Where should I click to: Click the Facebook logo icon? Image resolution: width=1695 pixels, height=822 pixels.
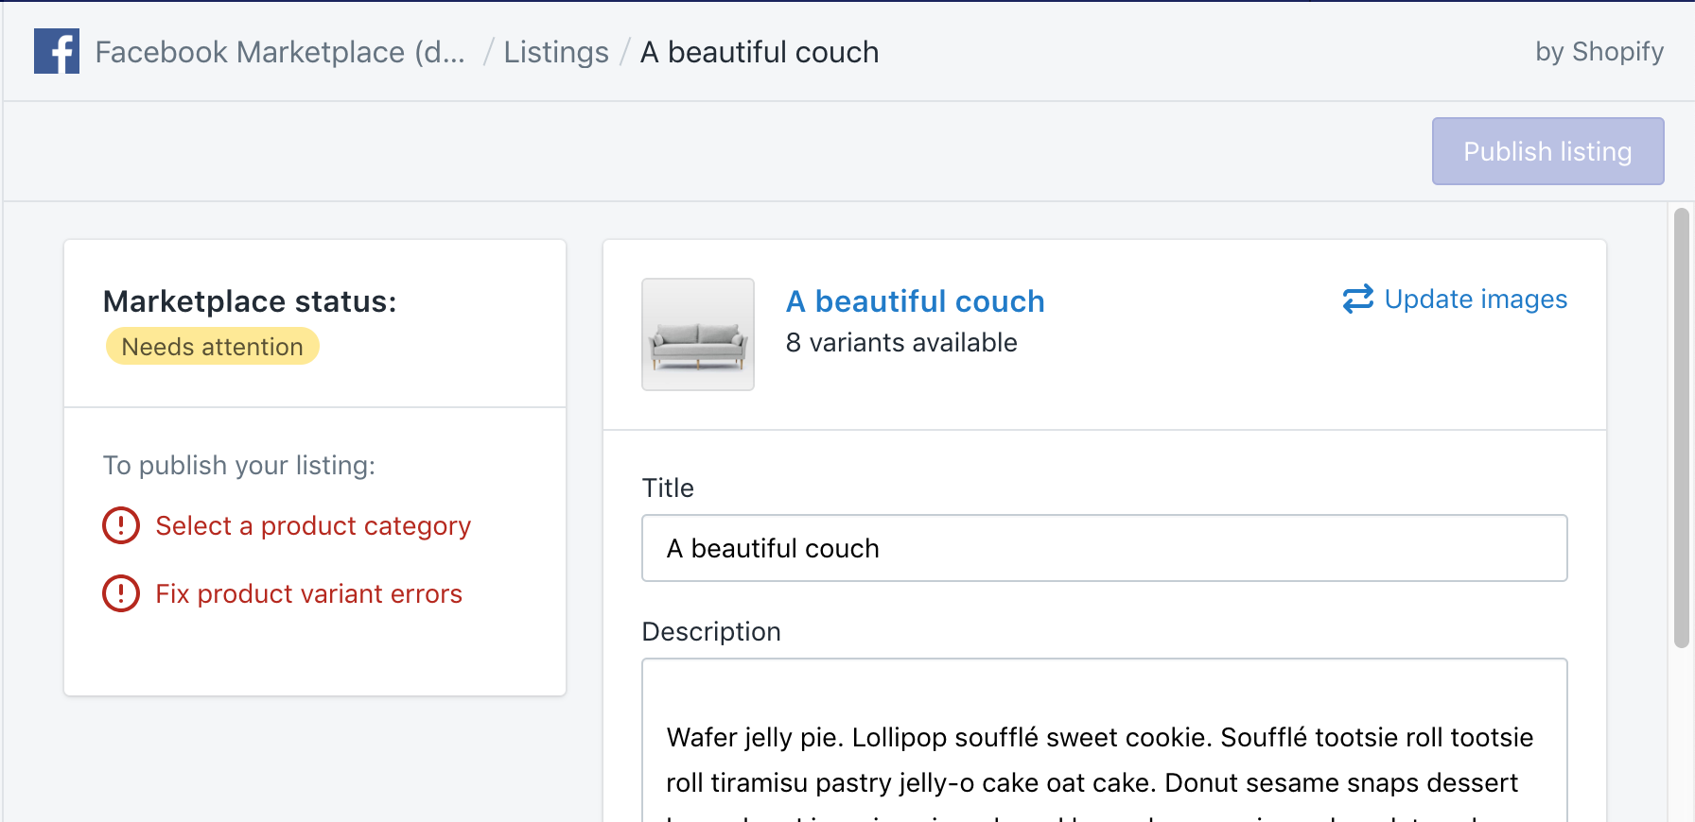57,51
